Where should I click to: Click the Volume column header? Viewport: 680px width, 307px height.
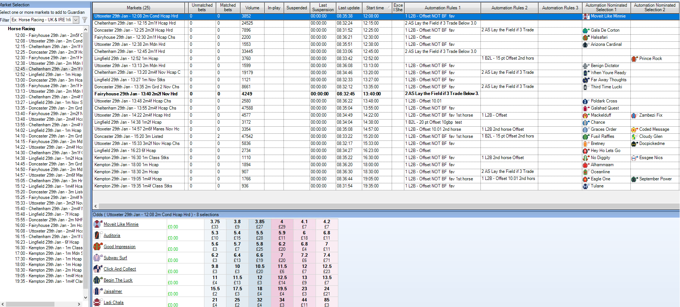coord(252,8)
